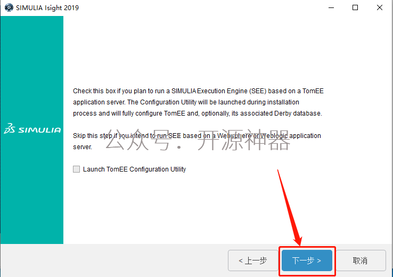Cancel installation with 取消 button
This screenshot has height=277, width=393.
[x=361, y=260]
